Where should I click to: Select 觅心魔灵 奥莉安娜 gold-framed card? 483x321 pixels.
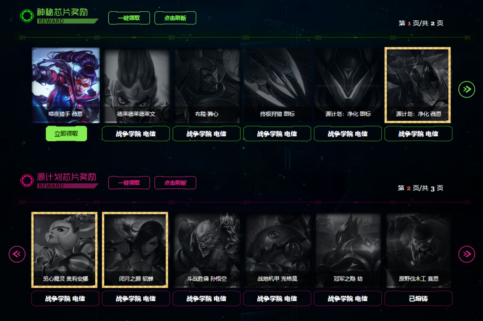click(x=64, y=250)
